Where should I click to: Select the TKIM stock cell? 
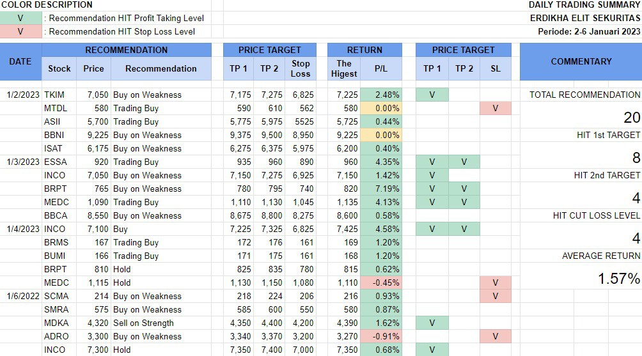[59, 95]
